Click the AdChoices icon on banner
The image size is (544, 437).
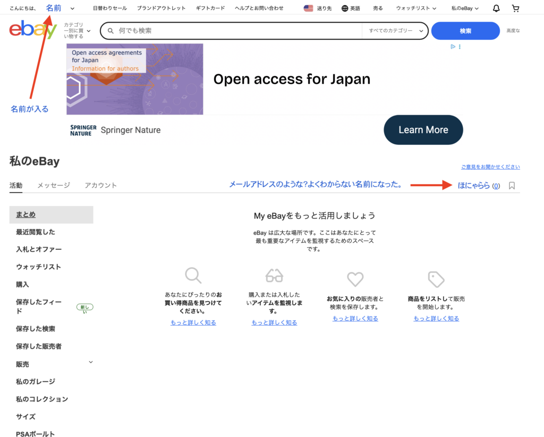(x=453, y=47)
